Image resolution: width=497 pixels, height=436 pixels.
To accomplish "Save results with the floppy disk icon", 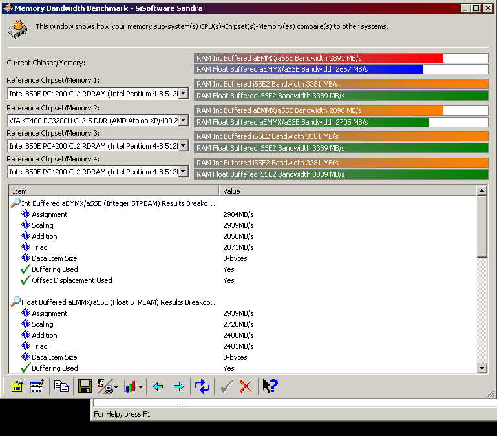I will [85, 386].
